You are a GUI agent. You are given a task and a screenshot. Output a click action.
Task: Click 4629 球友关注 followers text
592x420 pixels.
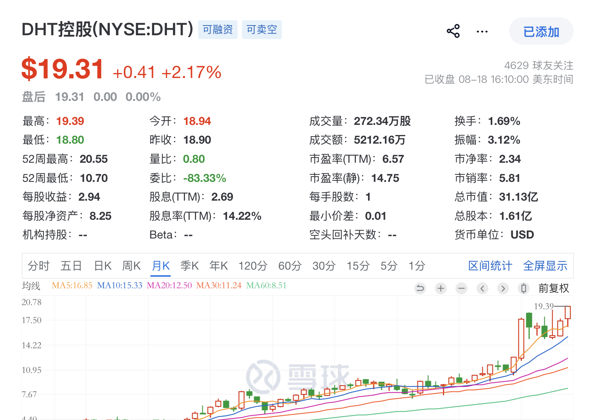(539, 66)
